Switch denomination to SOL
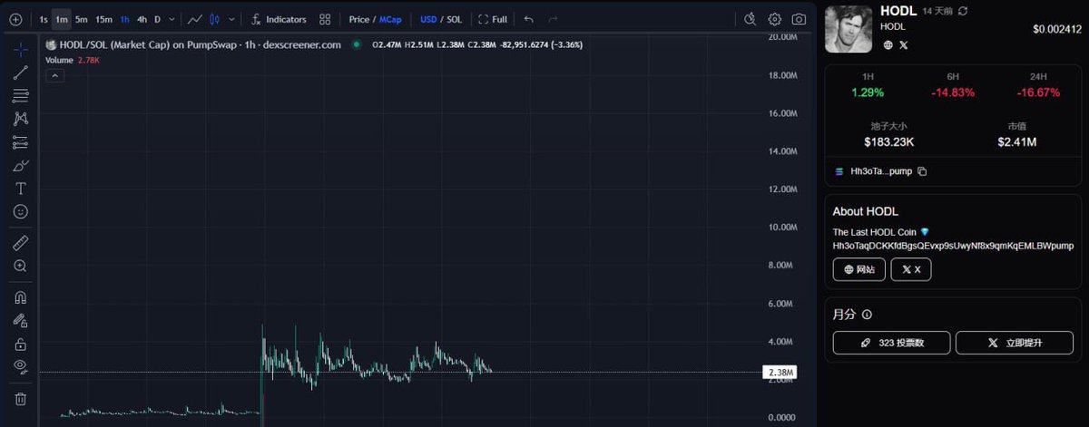1089x427 pixels. (x=455, y=19)
